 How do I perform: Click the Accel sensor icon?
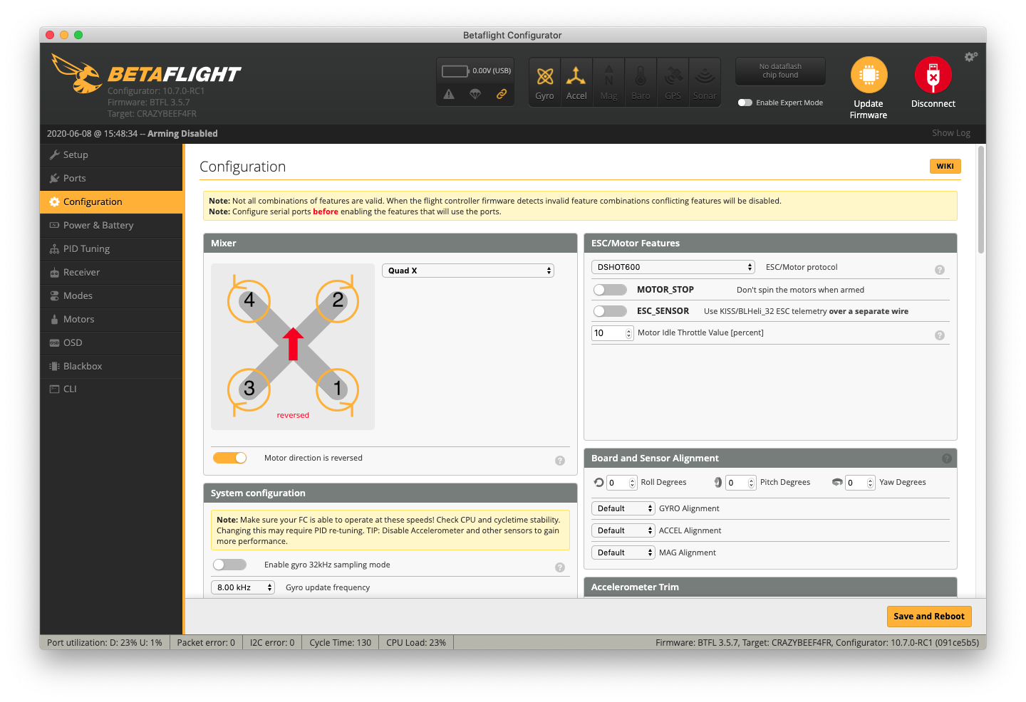576,75
